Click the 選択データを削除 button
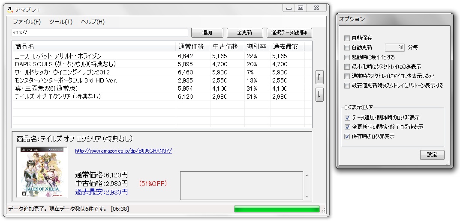The image size is (460, 221). [289, 32]
